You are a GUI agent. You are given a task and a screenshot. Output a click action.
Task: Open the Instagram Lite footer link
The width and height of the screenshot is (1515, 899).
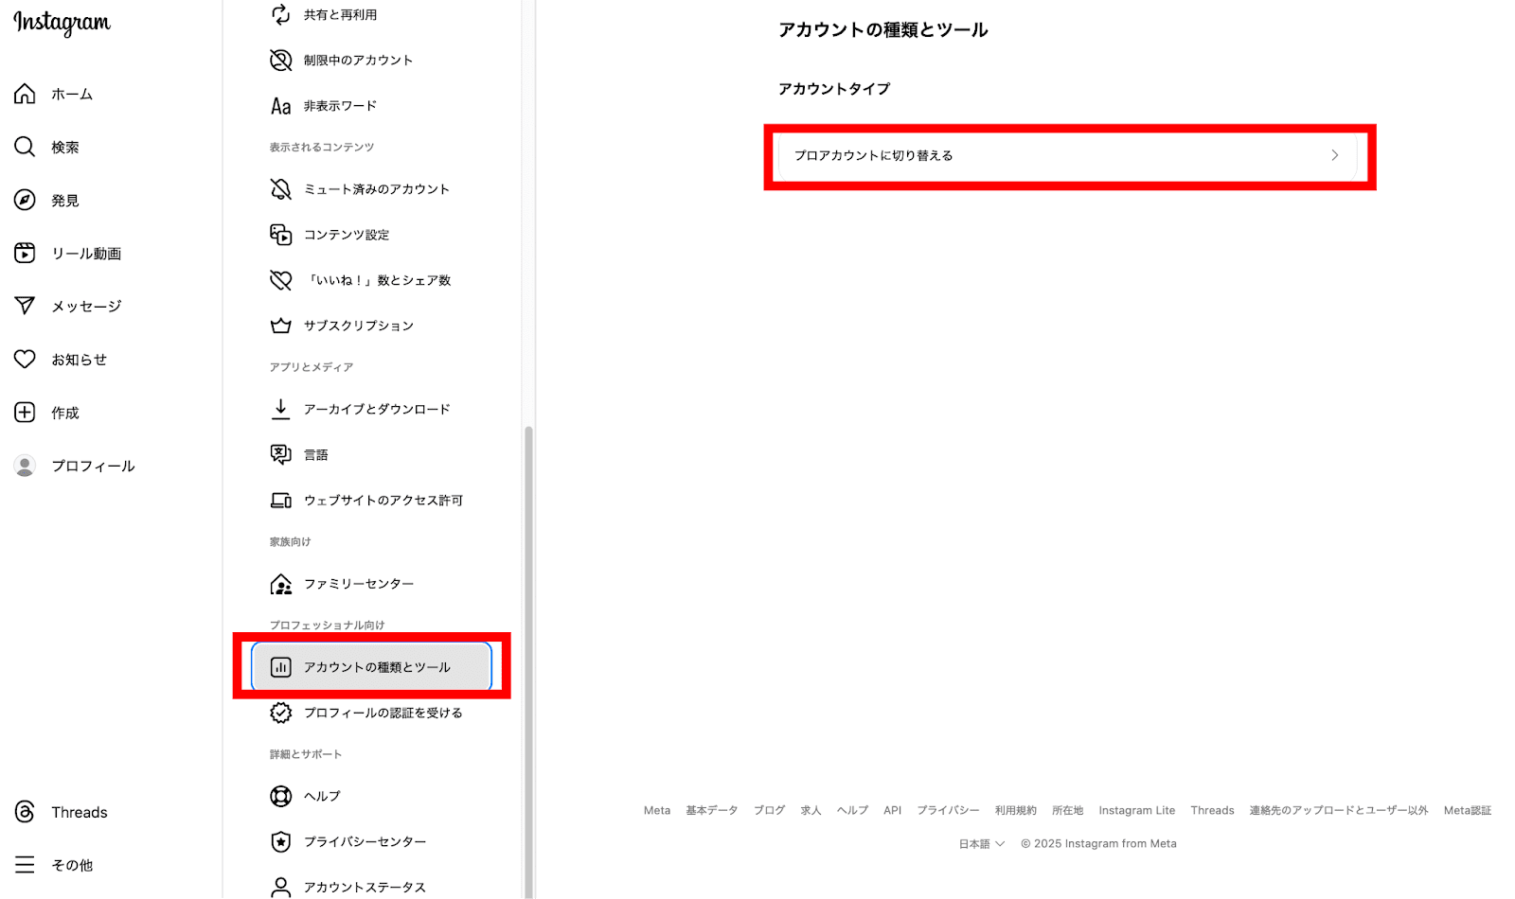click(x=1136, y=811)
